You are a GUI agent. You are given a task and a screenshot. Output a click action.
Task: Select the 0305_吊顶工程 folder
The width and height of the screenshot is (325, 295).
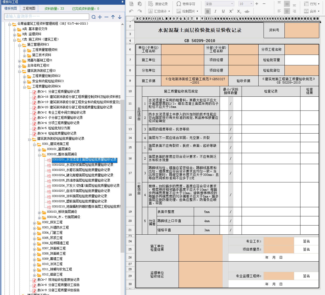tap(52, 238)
